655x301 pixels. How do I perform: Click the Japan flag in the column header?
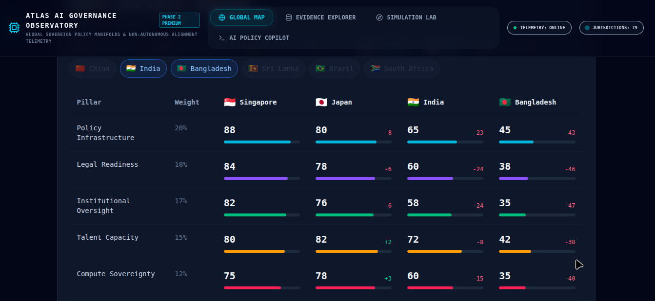pyautogui.click(x=321, y=102)
